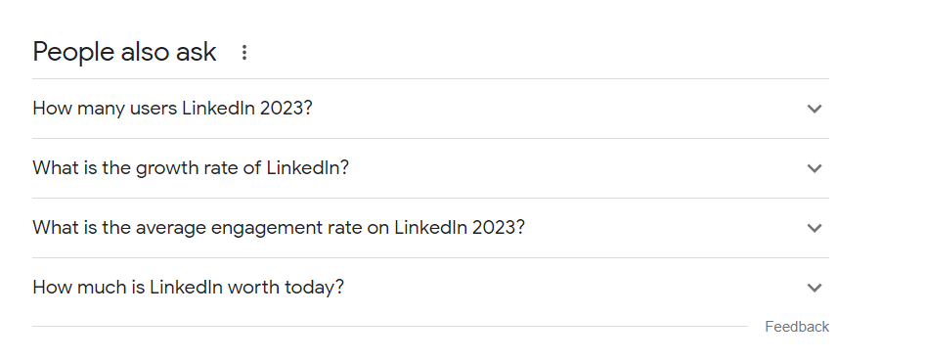Show the answer on LinkedIn's average engagement rate

point(430,228)
